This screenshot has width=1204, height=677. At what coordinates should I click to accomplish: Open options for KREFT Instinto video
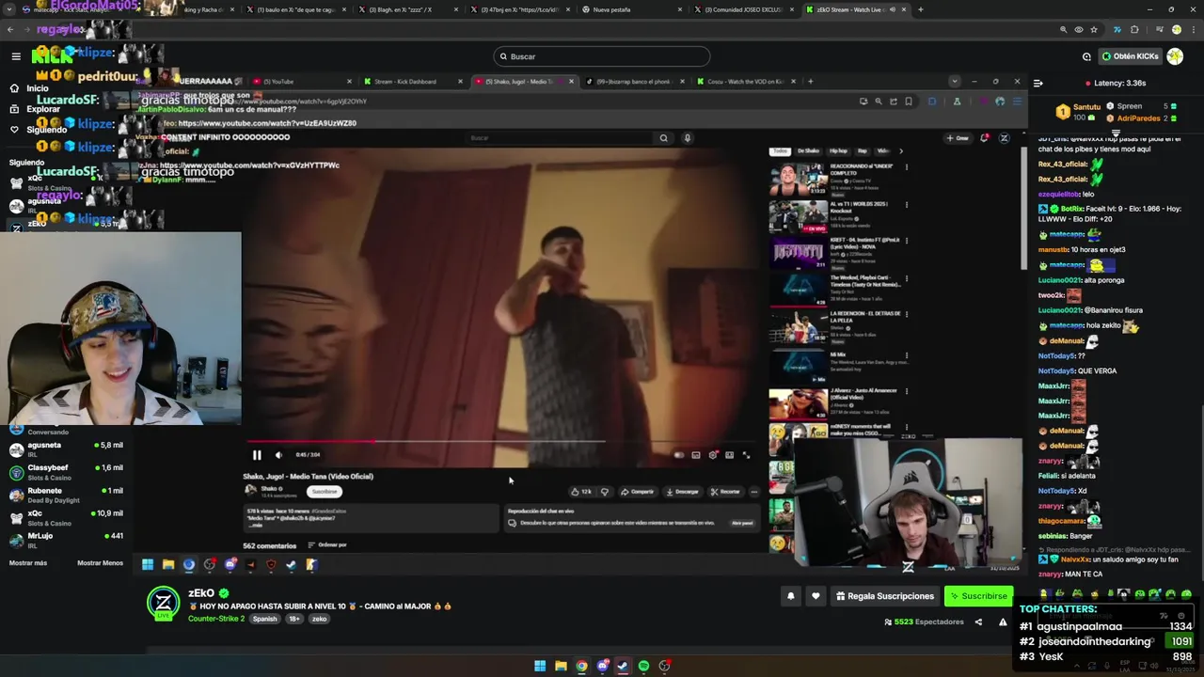[907, 242]
